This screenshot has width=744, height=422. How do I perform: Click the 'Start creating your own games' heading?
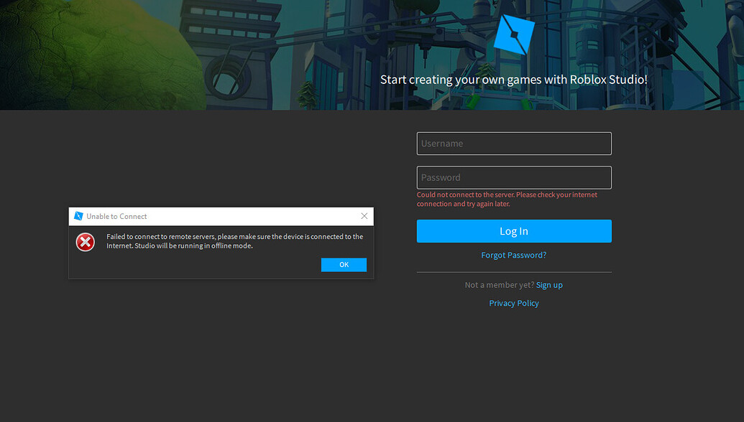[513, 79]
